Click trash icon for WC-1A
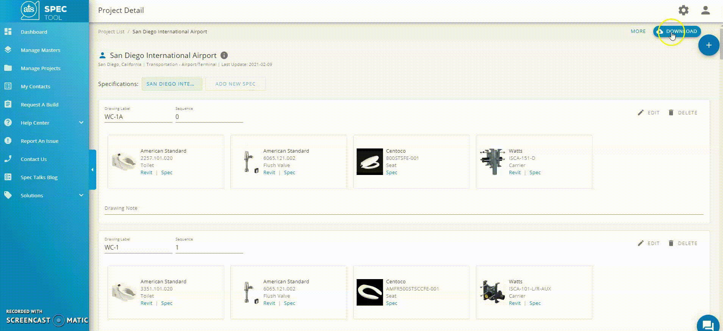723x331 pixels. (671, 112)
